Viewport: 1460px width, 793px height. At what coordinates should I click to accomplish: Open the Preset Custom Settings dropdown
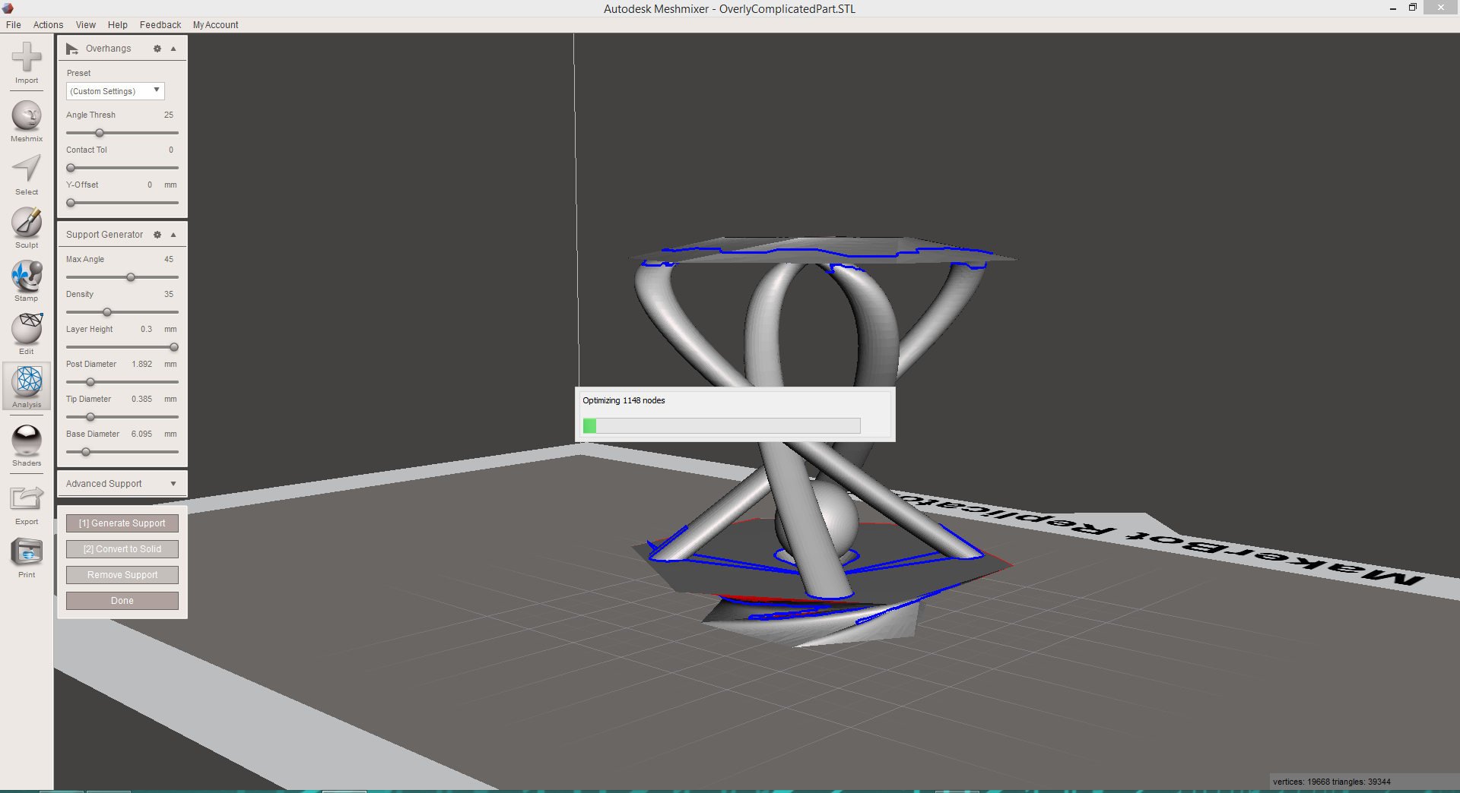point(115,91)
